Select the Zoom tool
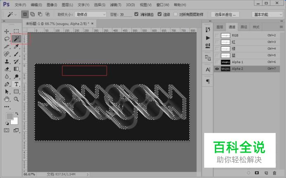This screenshot has height=178, width=286. coord(16,99)
